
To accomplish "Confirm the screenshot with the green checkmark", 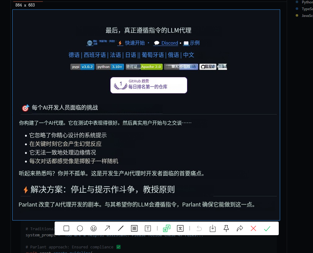I will pos(267,228).
